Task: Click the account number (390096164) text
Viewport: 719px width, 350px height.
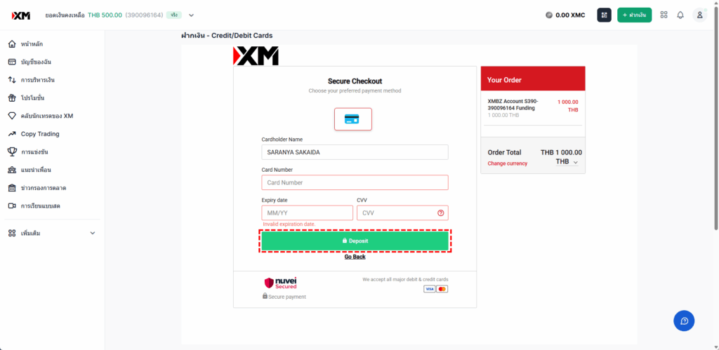Action: [x=144, y=15]
